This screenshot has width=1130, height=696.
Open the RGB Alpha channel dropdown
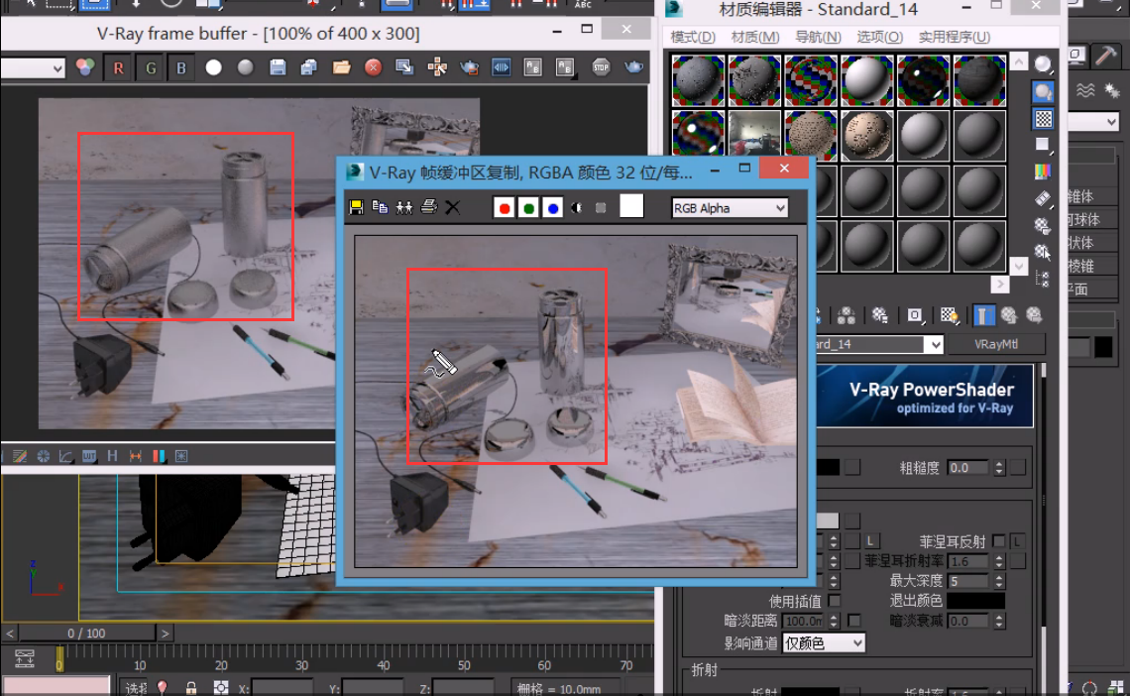click(x=730, y=208)
